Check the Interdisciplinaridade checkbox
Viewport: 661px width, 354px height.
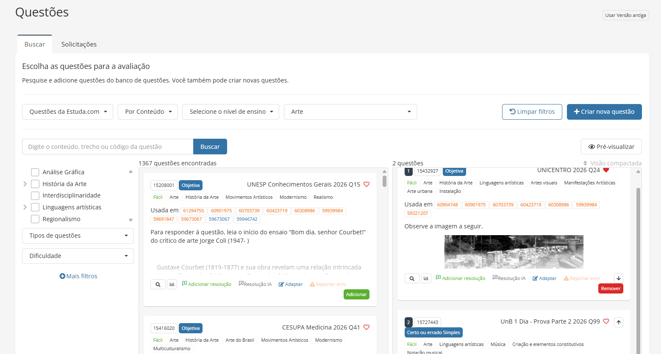coord(35,195)
